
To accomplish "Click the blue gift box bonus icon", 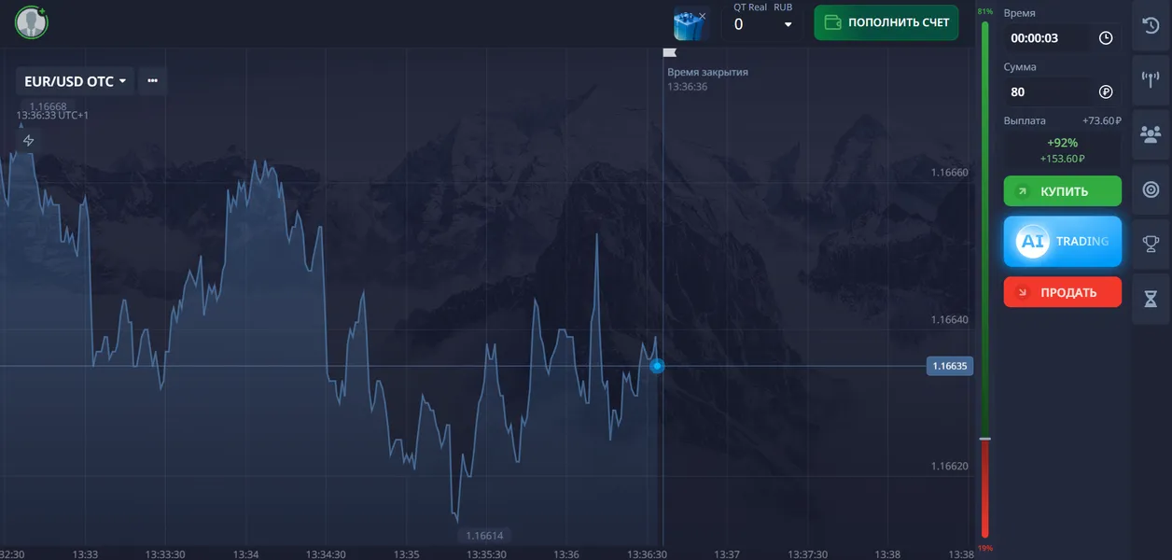I will [691, 23].
